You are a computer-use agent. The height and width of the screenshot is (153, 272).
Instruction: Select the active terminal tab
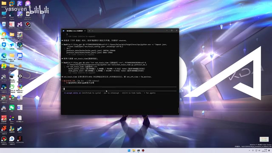pos(74,31)
